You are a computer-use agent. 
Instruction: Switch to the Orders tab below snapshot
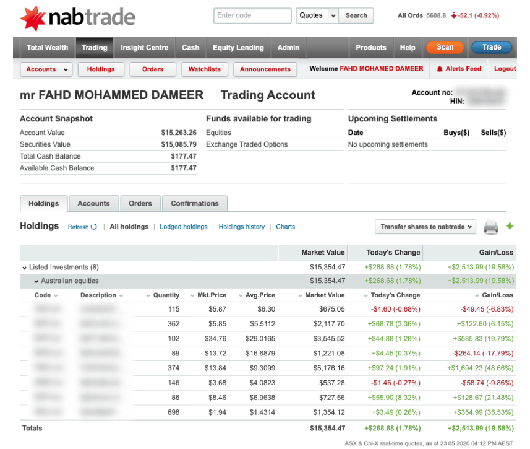[140, 203]
